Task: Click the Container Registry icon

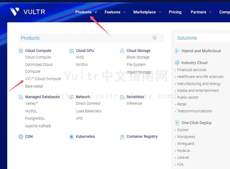Action: tap(122, 136)
